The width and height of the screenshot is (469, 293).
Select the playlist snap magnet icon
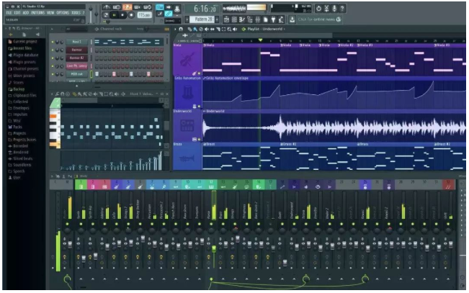point(181,29)
